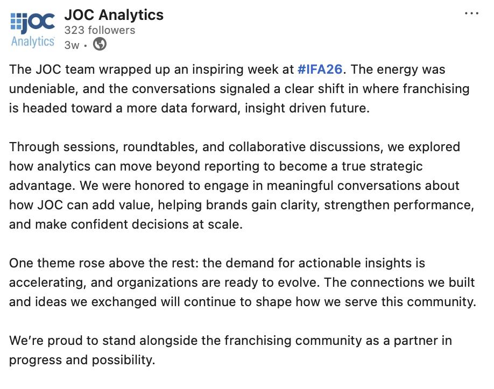Click the closing paragraph starting 'We're proud to stand'
494x389 pixels.
(x=231, y=350)
